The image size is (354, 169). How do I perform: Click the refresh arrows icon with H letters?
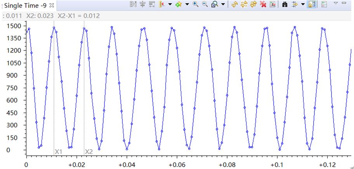(x=244, y=4)
